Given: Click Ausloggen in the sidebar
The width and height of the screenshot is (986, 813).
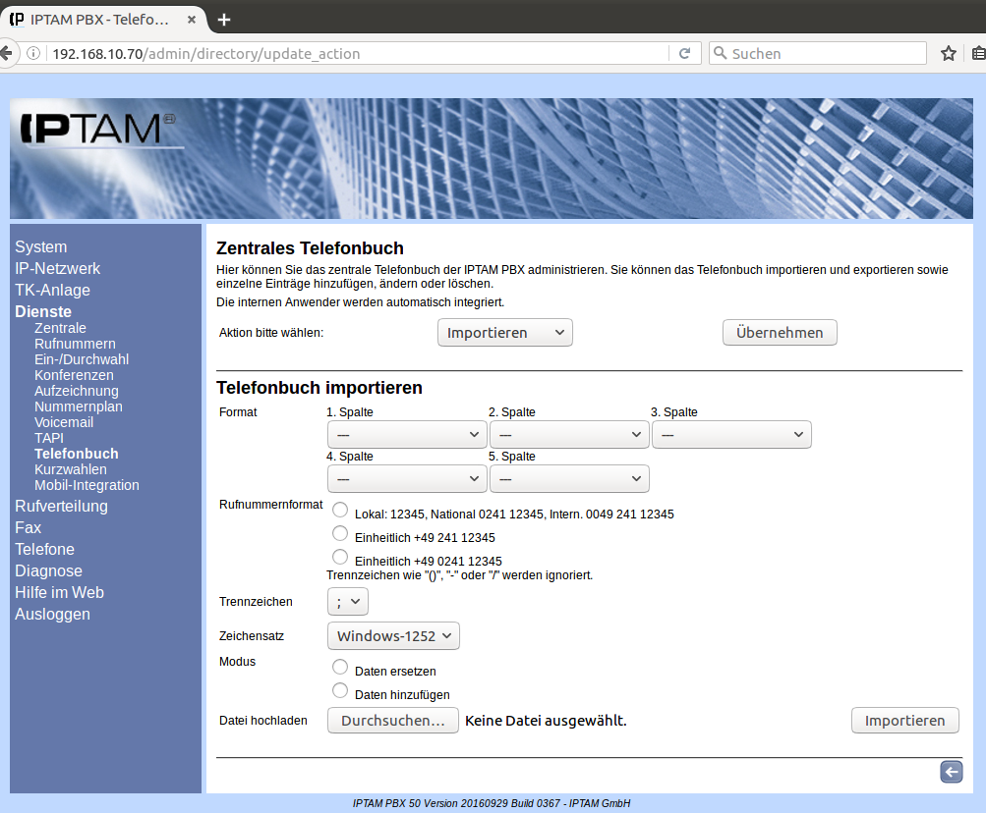Looking at the screenshot, I should point(52,615).
